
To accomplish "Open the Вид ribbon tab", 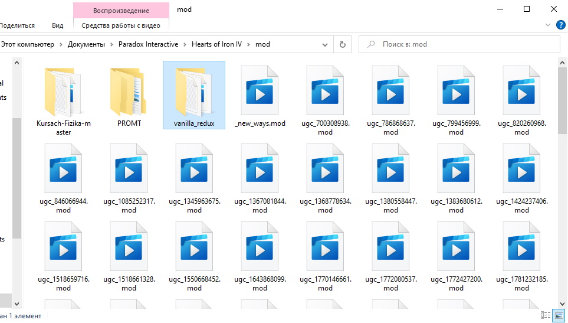I will pyautogui.click(x=57, y=25).
